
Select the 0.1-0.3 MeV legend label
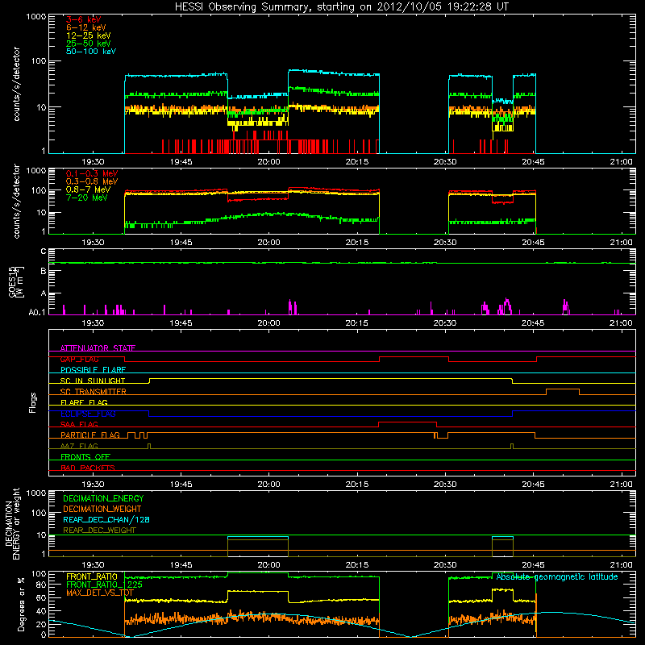92,173
